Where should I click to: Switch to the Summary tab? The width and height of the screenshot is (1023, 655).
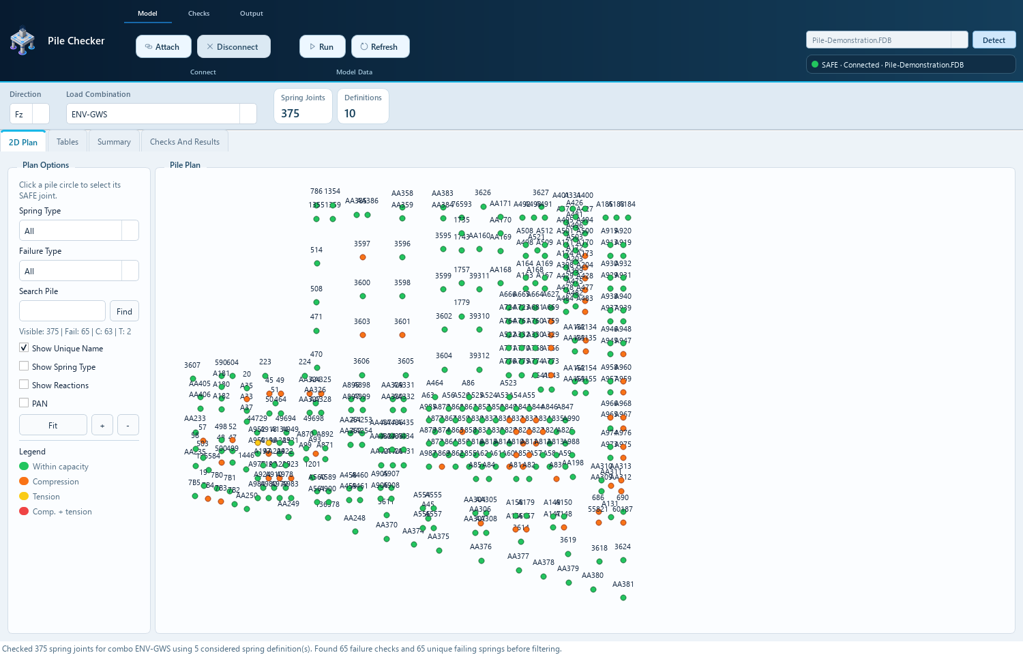pos(114,142)
